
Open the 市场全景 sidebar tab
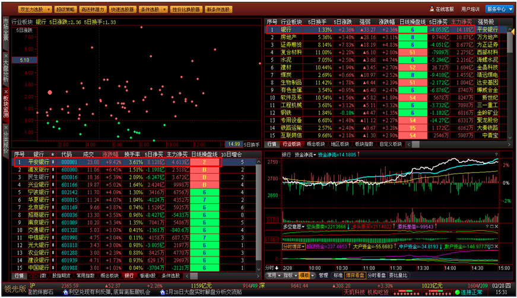pos(5,33)
